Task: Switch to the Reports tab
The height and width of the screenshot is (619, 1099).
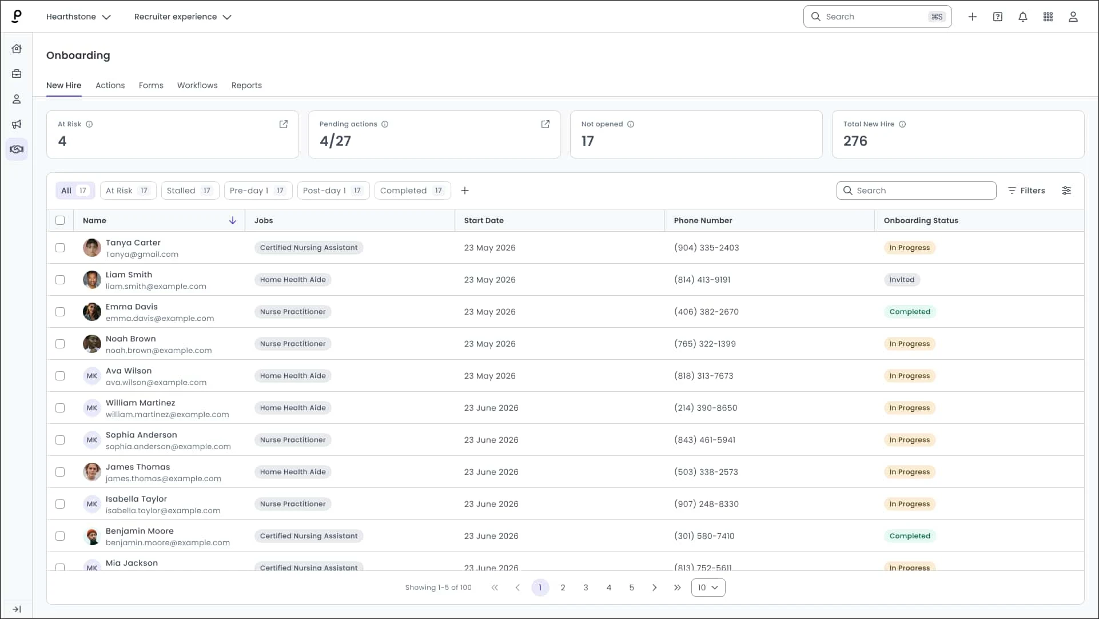Action: 246,85
